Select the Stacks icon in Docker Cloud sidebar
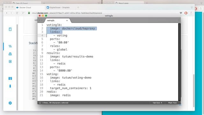This screenshot has height=115, width=204. tap(10, 46)
